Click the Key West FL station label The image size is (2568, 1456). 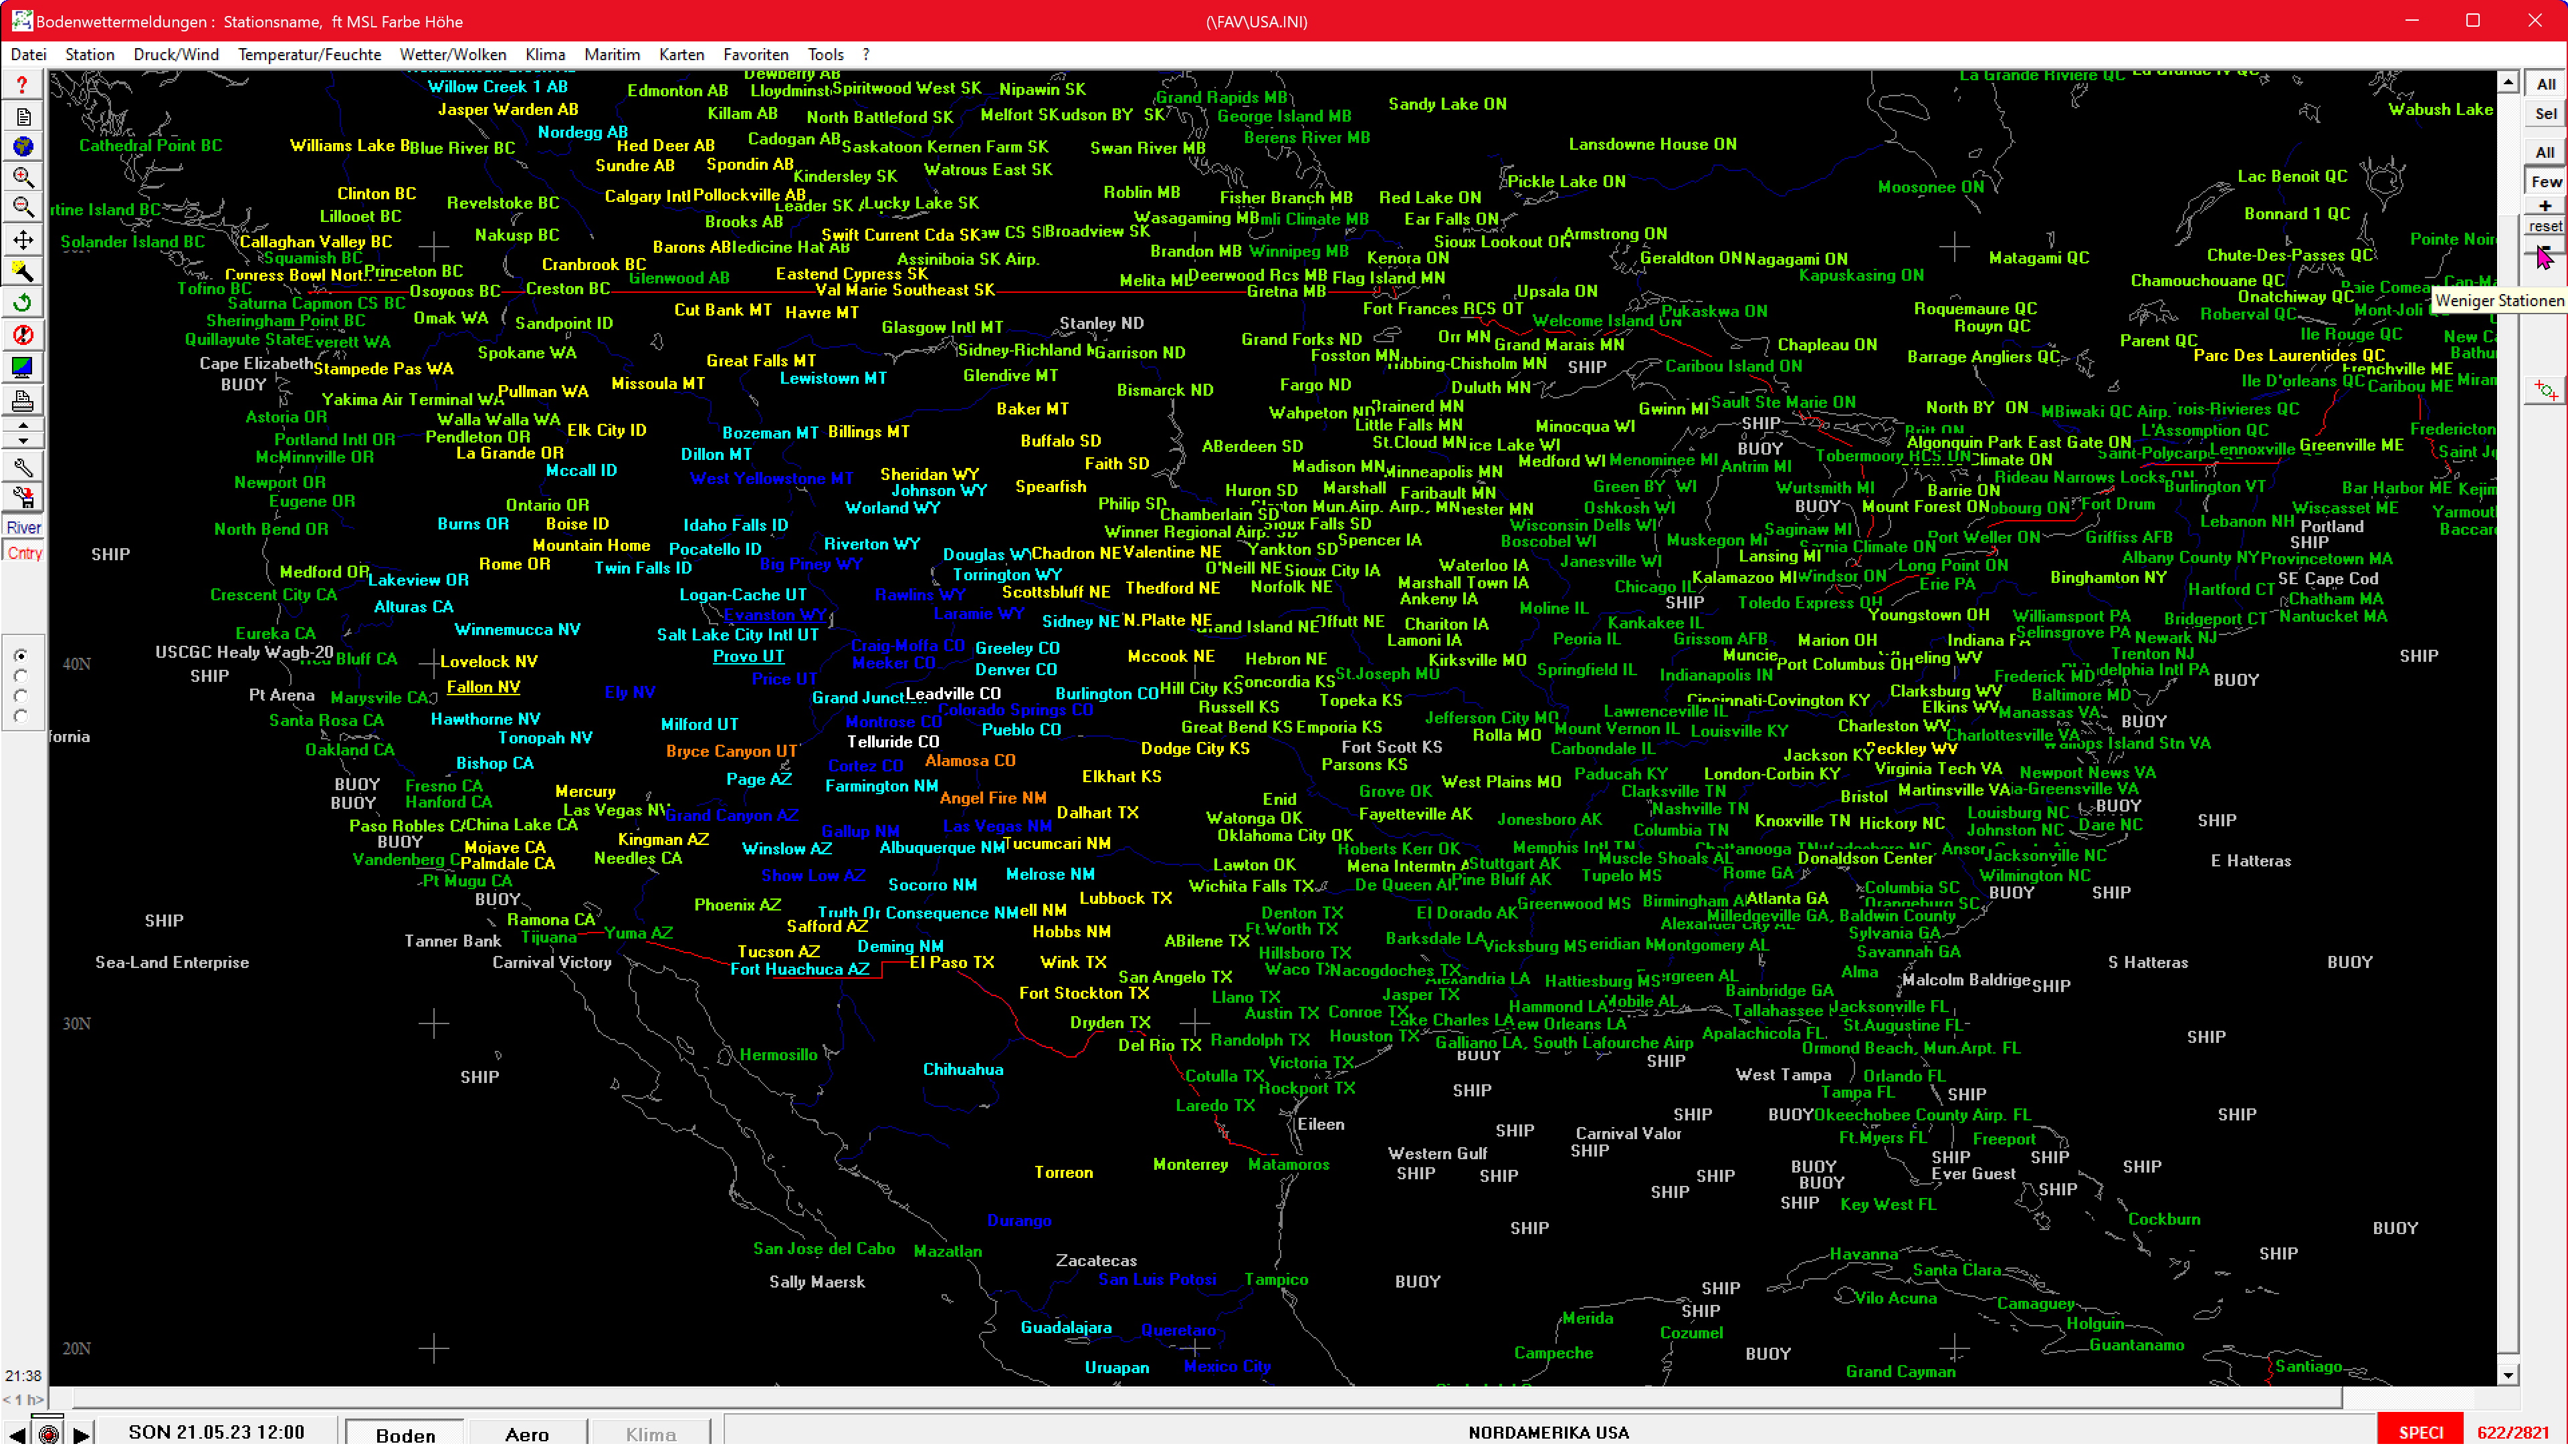[x=1889, y=1205]
